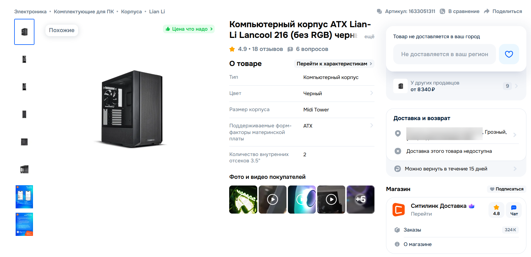Screen dimensions: 531x257
Task: Go to Комплектующие для ПК breadcrumb
Action: 84,12
